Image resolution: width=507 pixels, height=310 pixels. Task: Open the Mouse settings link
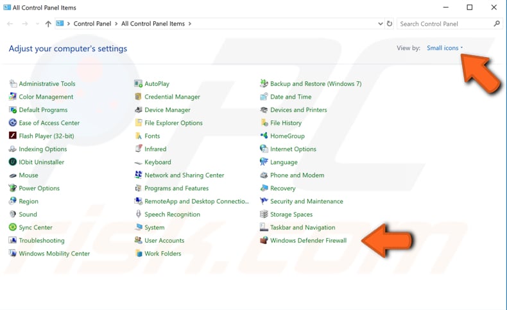tap(28, 175)
